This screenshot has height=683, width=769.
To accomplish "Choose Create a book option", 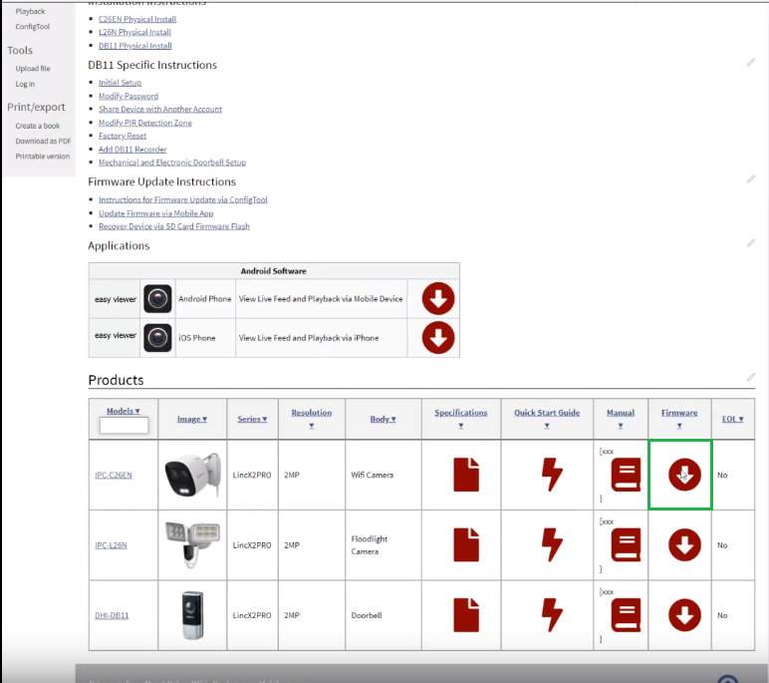I will tap(37, 126).
